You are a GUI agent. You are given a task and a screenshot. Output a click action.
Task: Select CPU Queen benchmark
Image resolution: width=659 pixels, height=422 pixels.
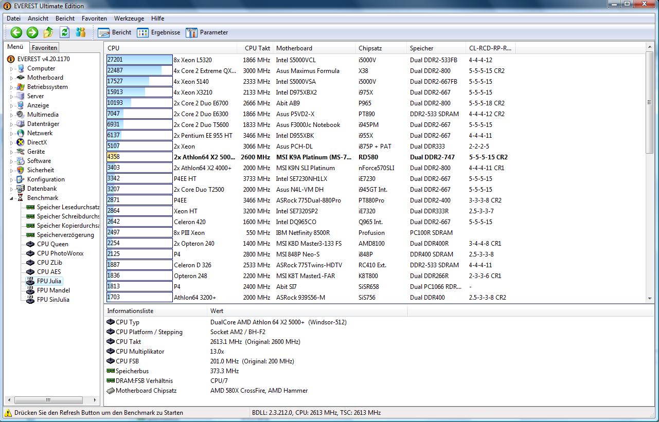coord(47,244)
